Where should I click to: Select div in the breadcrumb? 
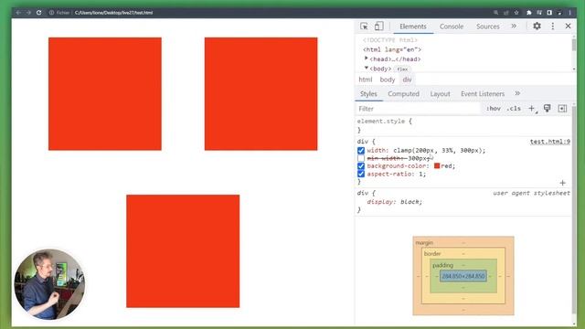(407, 80)
